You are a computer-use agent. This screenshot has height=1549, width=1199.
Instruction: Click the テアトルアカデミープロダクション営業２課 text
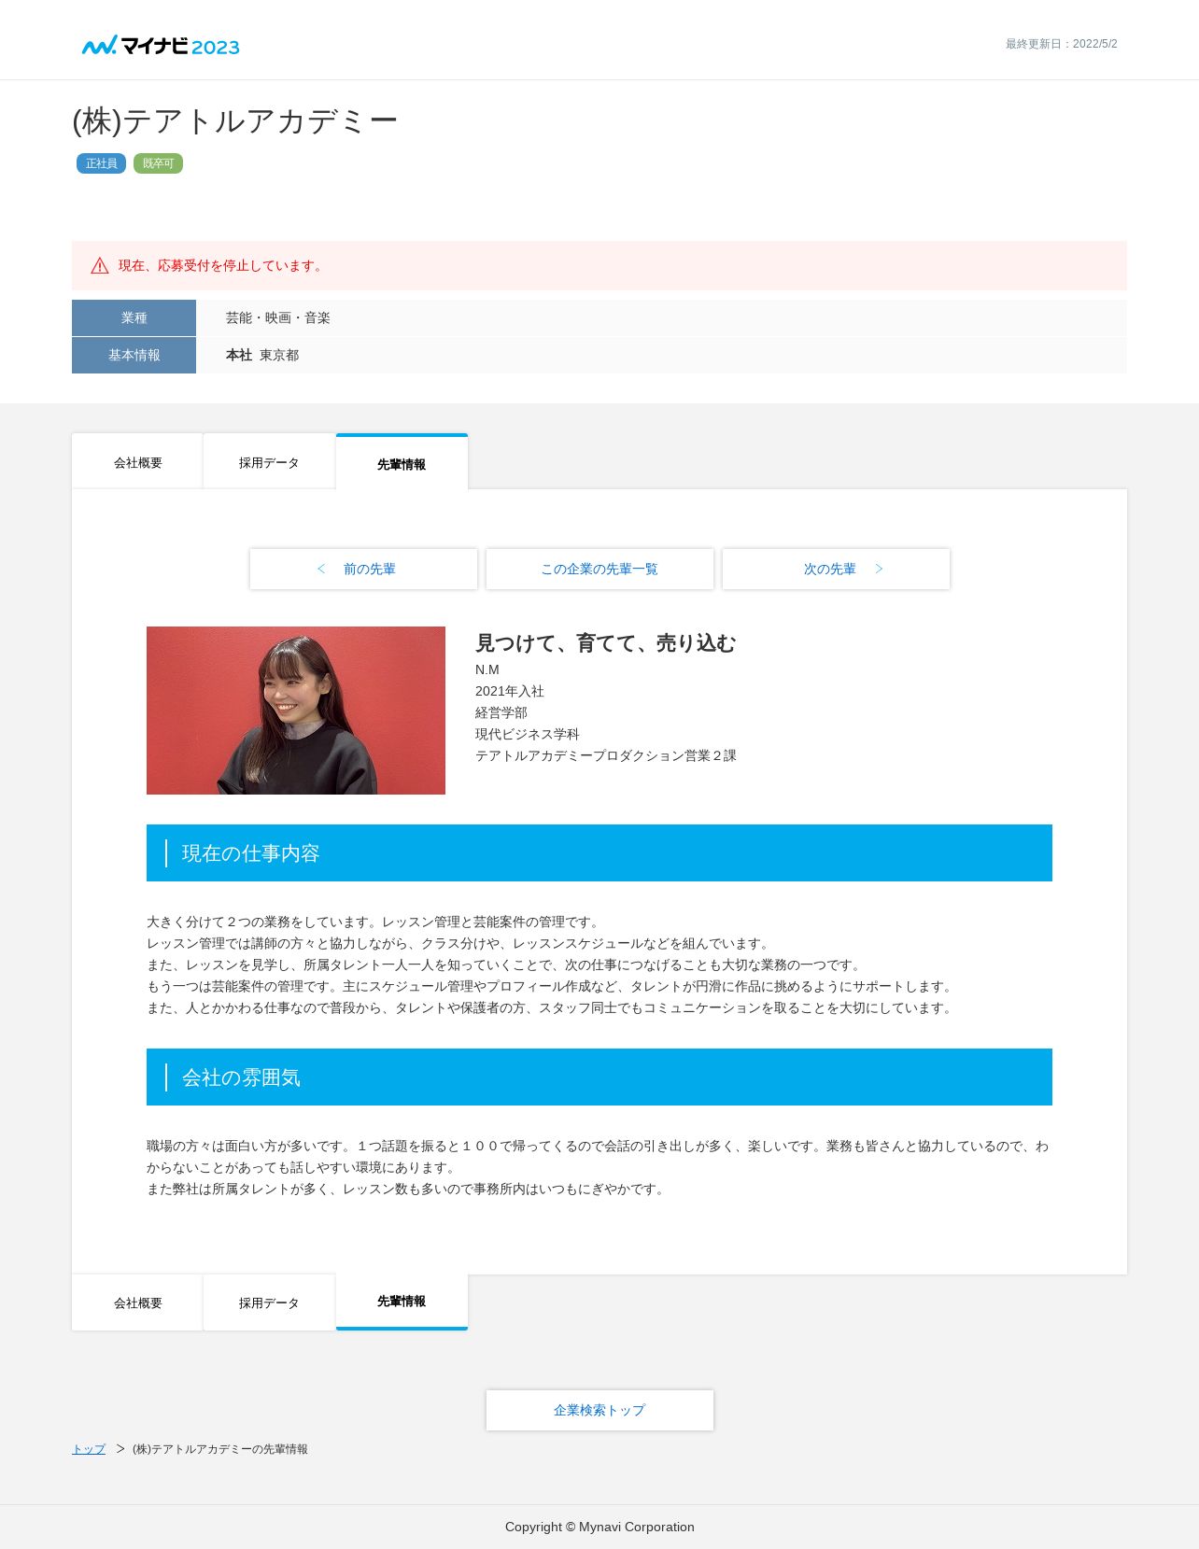click(605, 755)
